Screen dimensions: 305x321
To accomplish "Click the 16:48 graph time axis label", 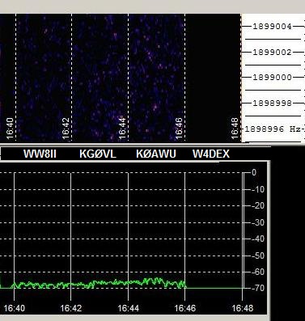I will 243,308.
